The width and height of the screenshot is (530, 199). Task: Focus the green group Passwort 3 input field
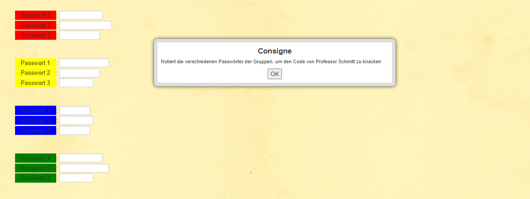pyautogui.click(x=77, y=178)
